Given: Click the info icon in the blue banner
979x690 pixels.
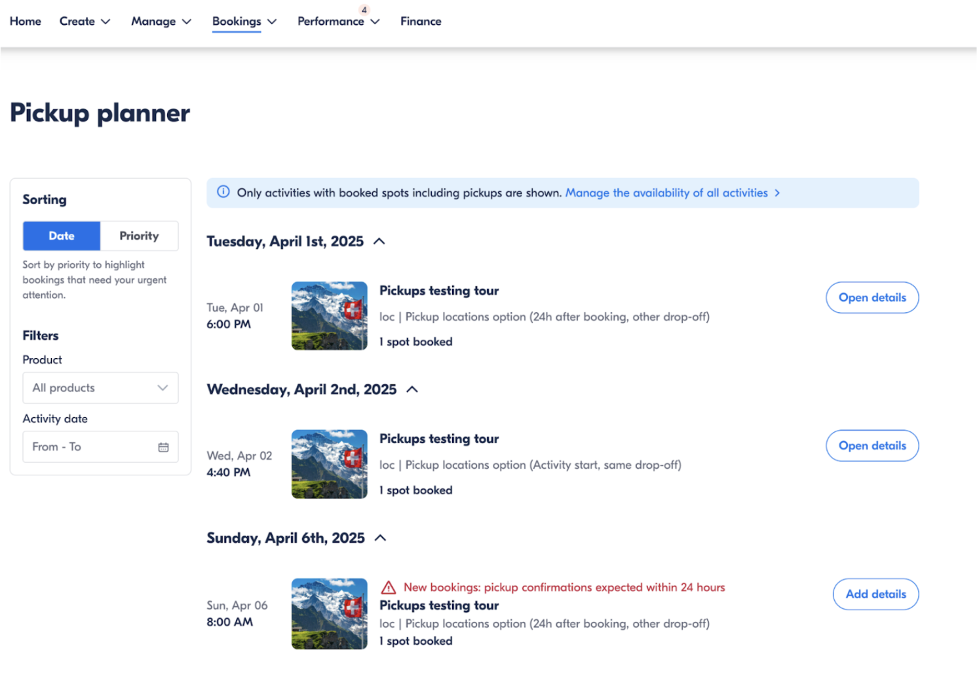Looking at the screenshot, I should tap(223, 192).
